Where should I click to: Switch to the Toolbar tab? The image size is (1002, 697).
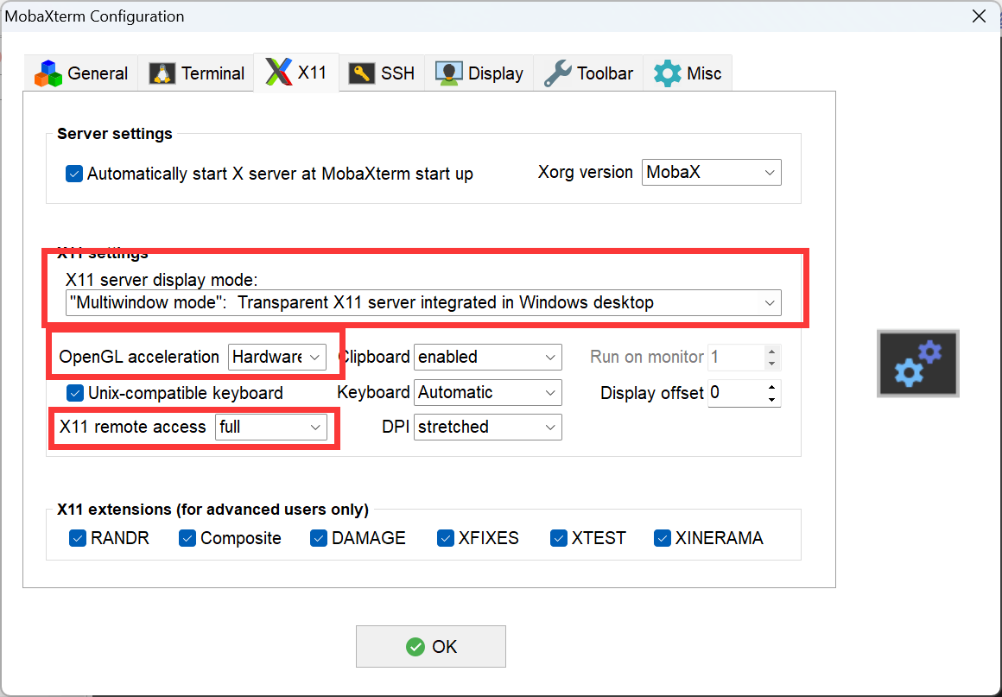pos(588,73)
